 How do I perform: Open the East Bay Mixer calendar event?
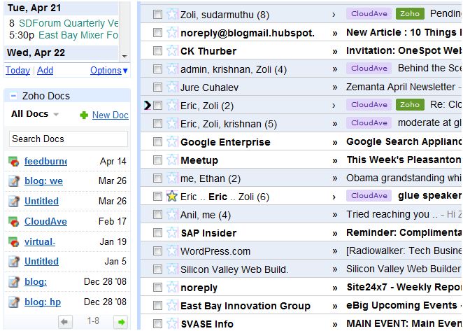tap(78, 35)
